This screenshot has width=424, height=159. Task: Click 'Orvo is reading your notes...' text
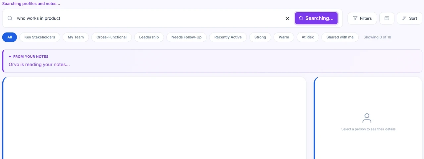coord(39,64)
